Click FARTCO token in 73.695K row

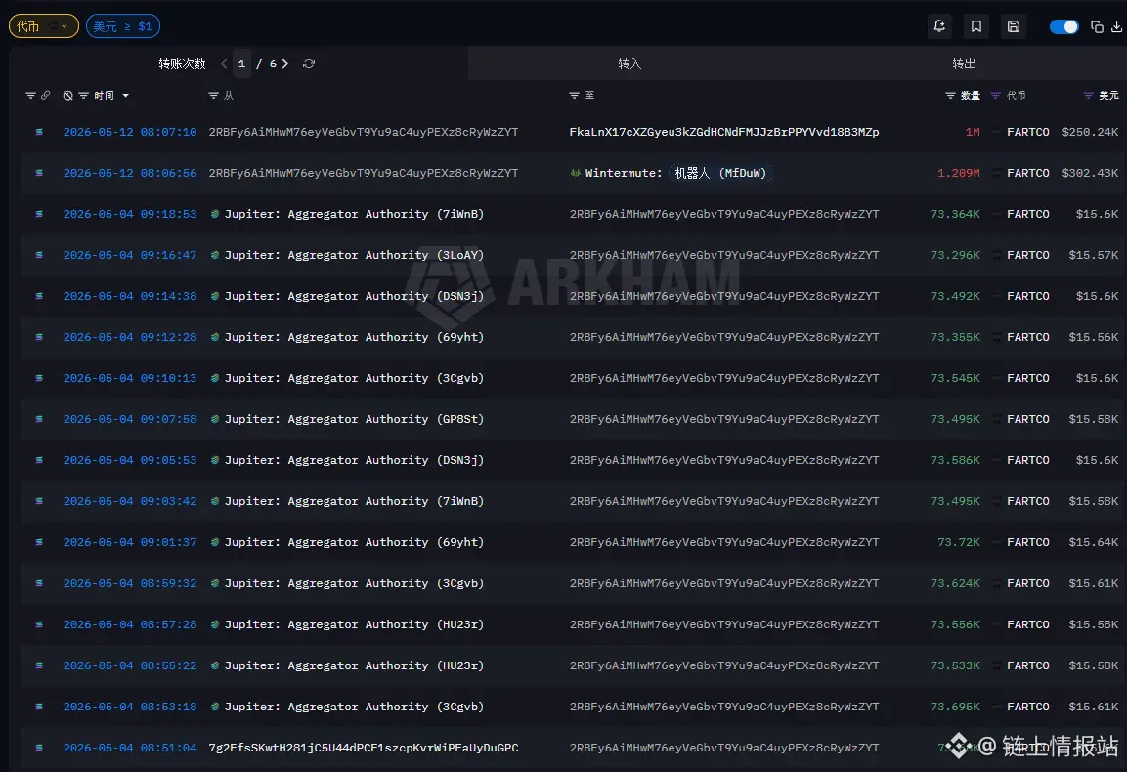coord(1028,707)
